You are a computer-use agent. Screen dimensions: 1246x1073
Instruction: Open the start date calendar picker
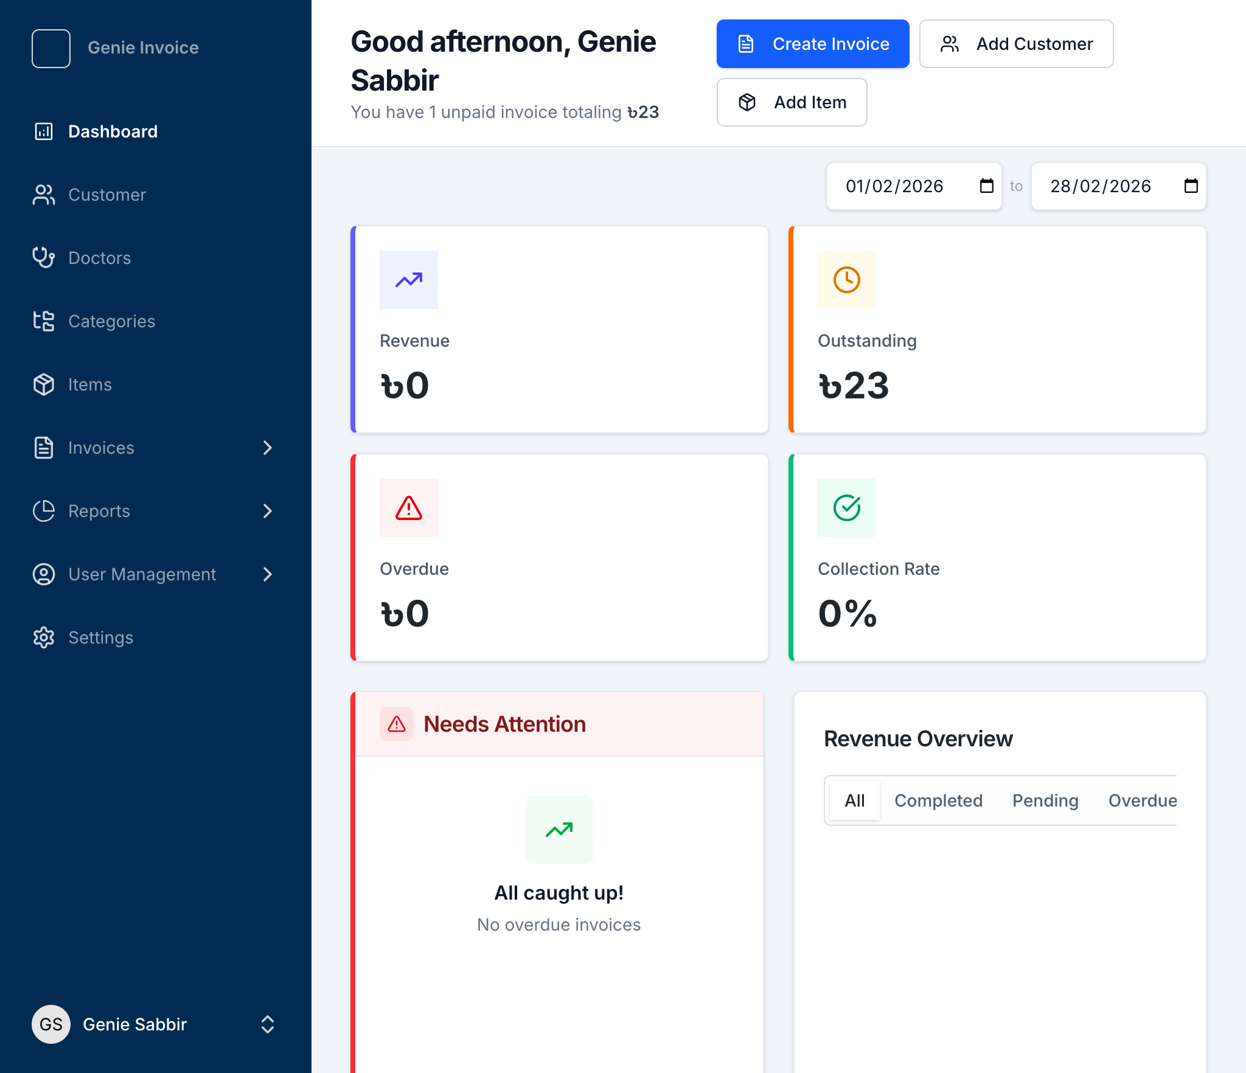986,186
